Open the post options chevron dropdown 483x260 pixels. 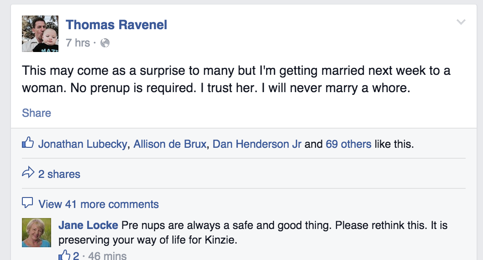(461, 22)
